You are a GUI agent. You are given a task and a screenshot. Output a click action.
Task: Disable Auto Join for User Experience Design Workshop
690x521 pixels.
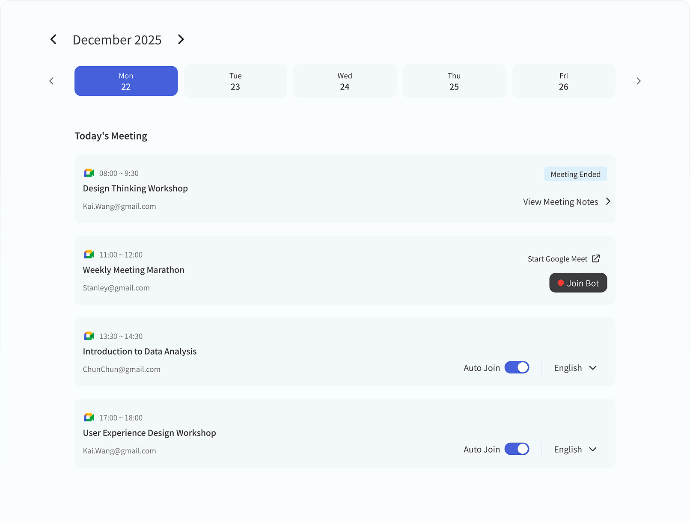[x=517, y=449]
